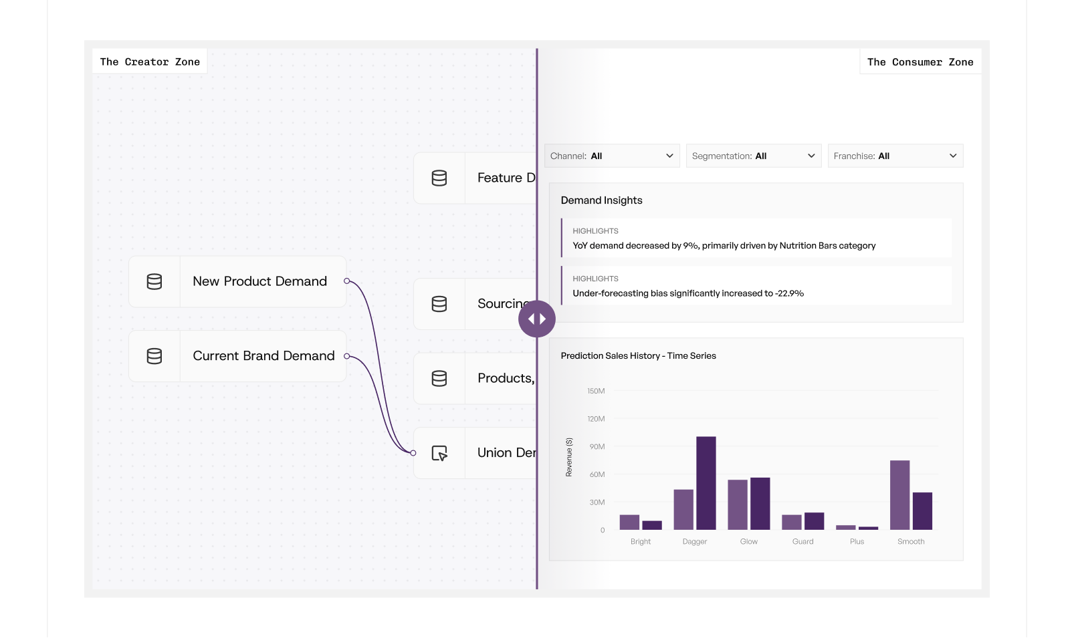Click output port of New Product Demand node
The width and height of the screenshot is (1074, 638).
point(346,281)
